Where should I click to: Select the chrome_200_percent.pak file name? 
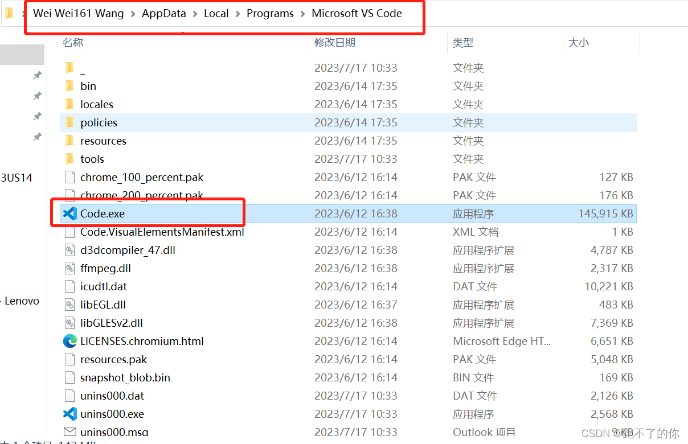coord(142,195)
